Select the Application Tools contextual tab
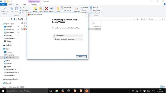Viewport: 166px width, 93px height. click(x=34, y=1)
